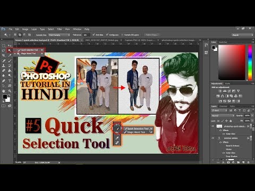Swap foreground and background colors arrow

[10, 95]
